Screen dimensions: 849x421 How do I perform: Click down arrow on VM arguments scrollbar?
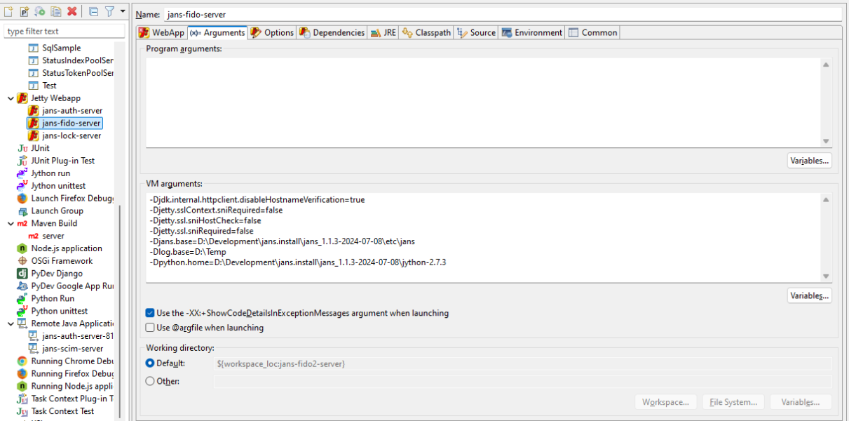click(x=826, y=276)
